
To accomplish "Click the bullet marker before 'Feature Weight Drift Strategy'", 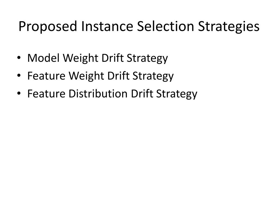I will click(x=19, y=76).
